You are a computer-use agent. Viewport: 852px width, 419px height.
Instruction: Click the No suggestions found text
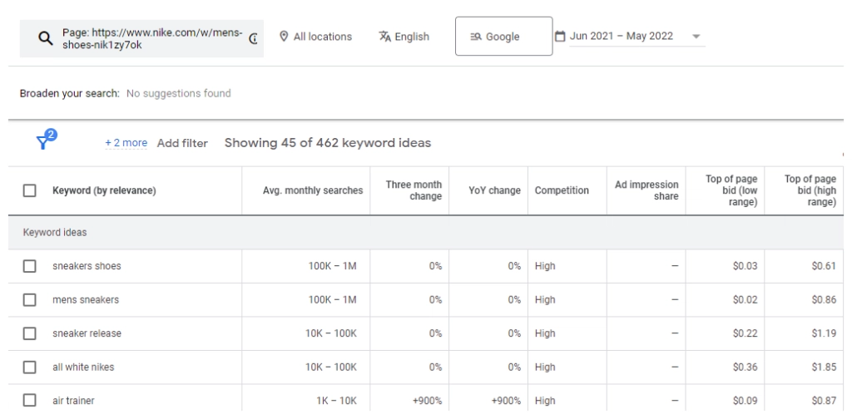coord(178,93)
